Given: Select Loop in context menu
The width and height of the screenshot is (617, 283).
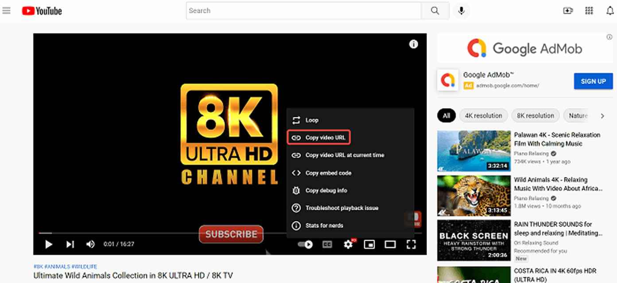Looking at the screenshot, I should pyautogui.click(x=350, y=120).
